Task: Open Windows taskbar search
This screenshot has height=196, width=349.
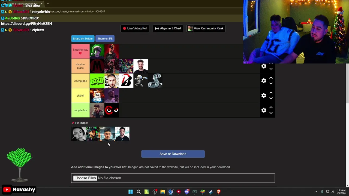Action: point(139,192)
